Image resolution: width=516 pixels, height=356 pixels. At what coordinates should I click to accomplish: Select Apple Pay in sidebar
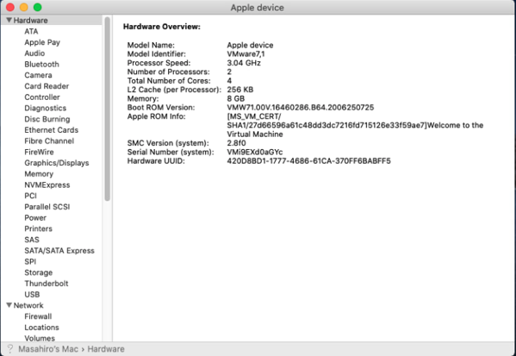42,42
